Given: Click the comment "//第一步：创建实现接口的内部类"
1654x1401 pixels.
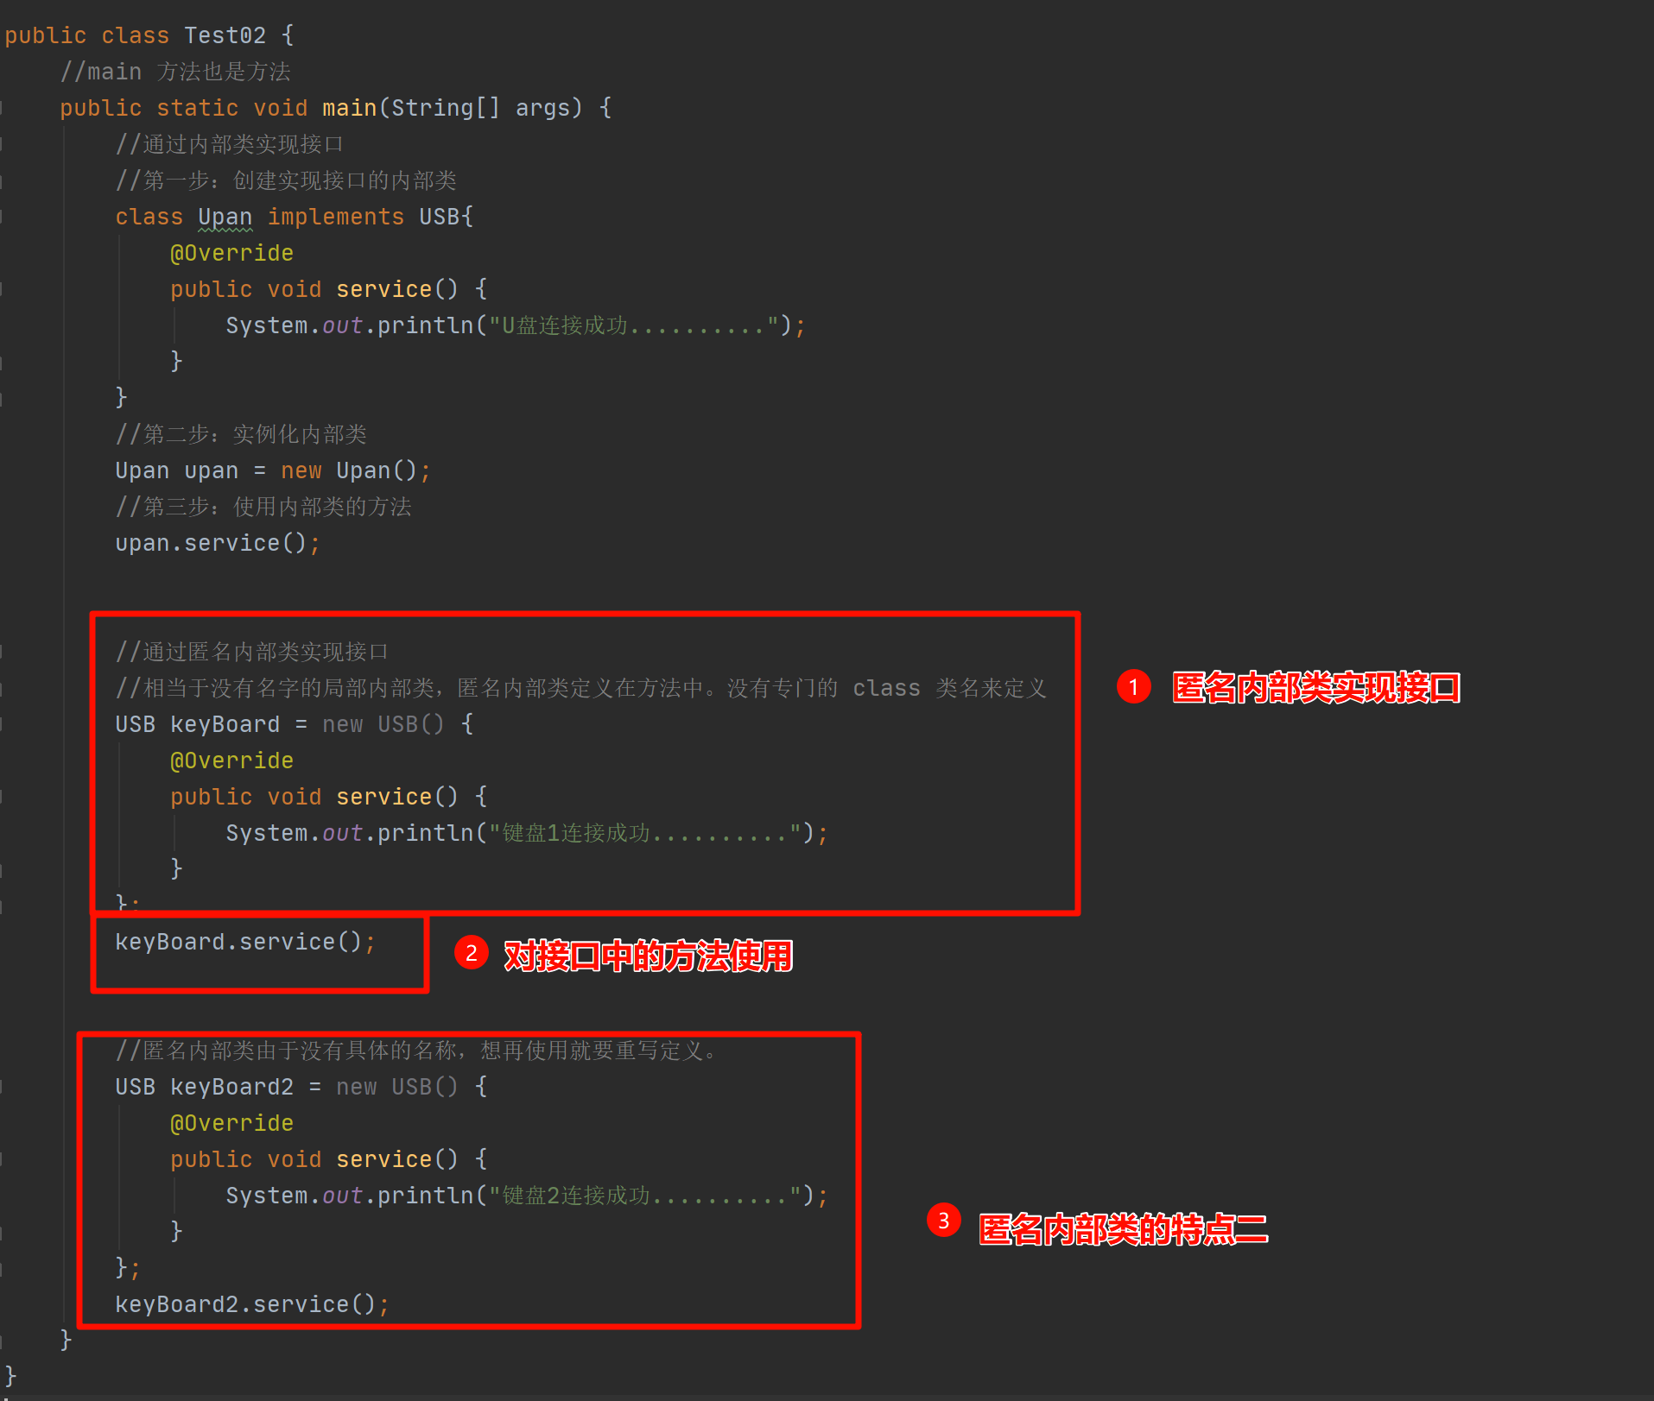Looking at the screenshot, I should (x=286, y=180).
